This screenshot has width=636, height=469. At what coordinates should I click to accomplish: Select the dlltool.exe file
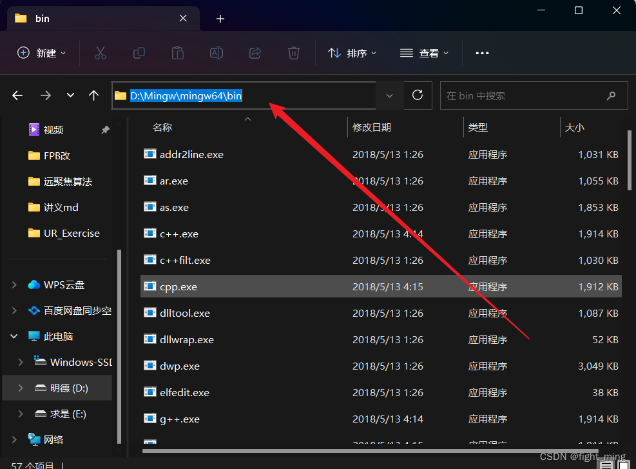tap(381, 313)
